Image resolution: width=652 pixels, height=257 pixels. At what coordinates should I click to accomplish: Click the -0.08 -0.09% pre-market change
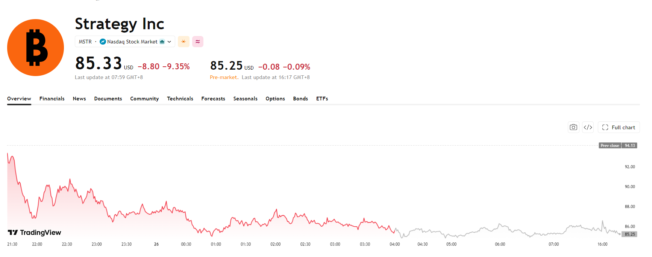(x=284, y=67)
